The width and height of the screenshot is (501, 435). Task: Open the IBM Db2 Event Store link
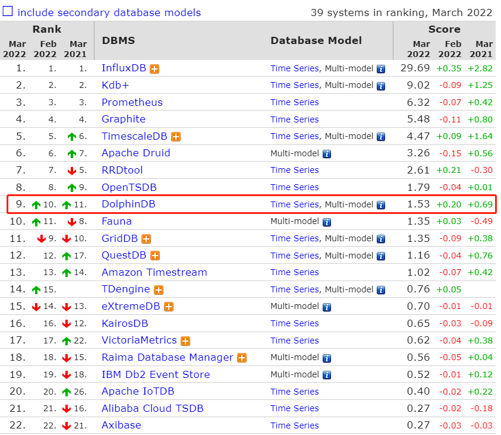[x=156, y=374]
